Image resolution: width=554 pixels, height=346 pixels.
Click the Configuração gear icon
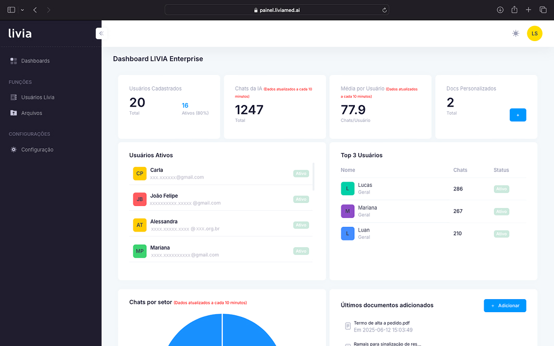pos(14,150)
